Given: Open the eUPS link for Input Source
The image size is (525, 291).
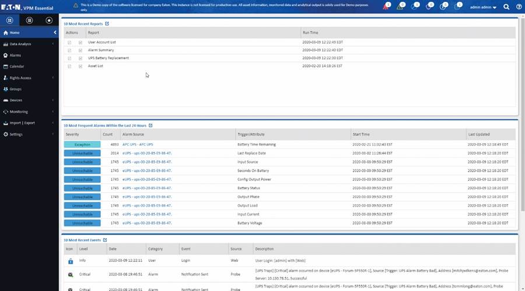Looking at the screenshot, I should tap(147, 162).
